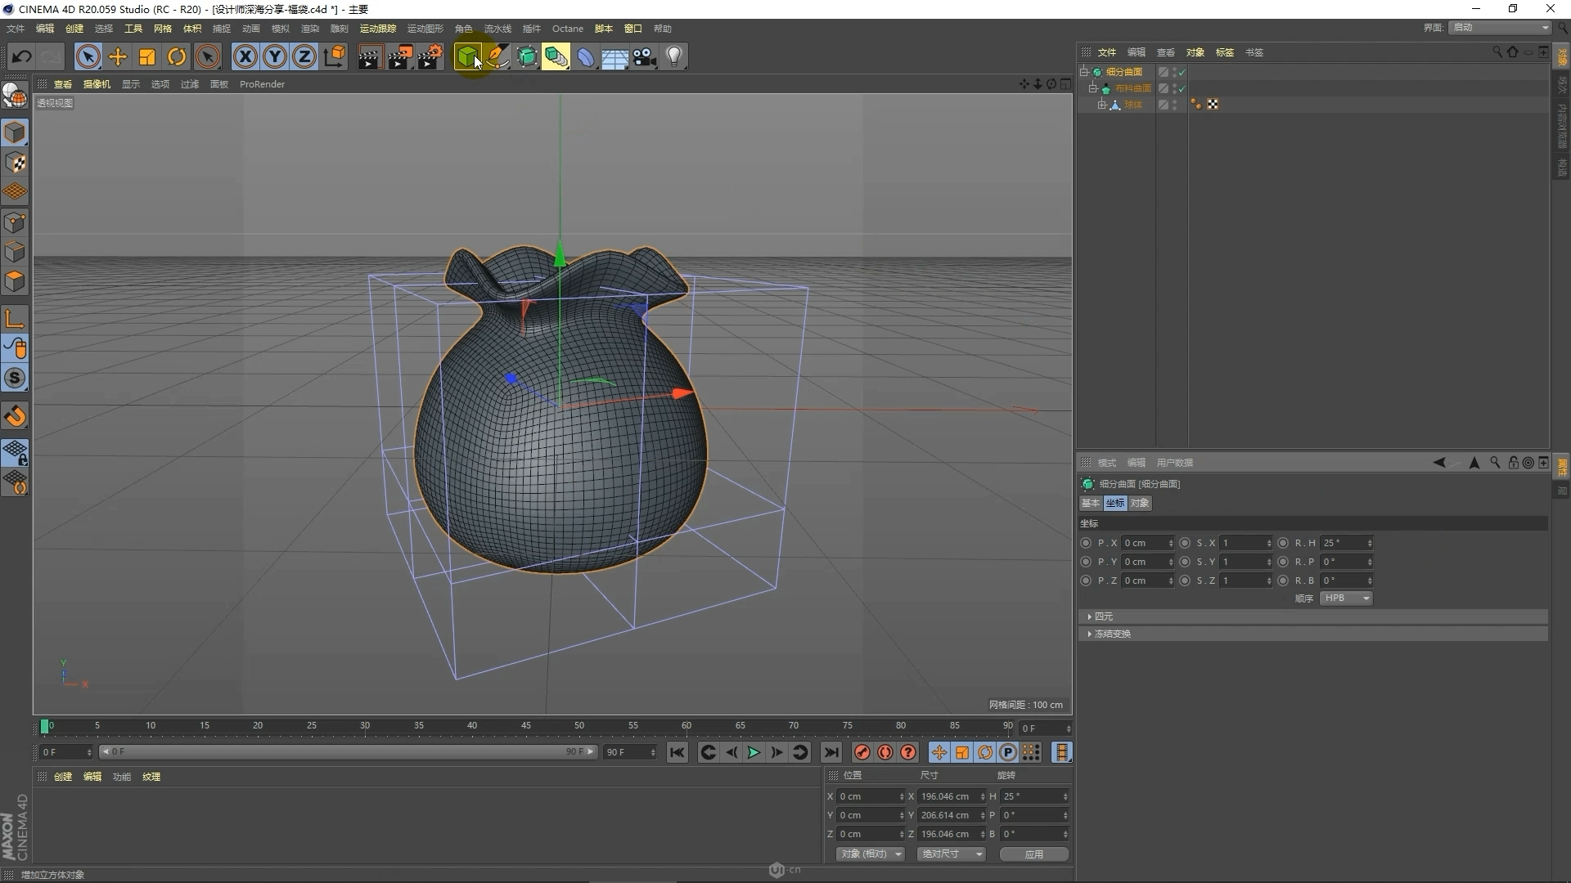Click the 应用 button
This screenshot has width=1571, height=883.
tap(1033, 854)
